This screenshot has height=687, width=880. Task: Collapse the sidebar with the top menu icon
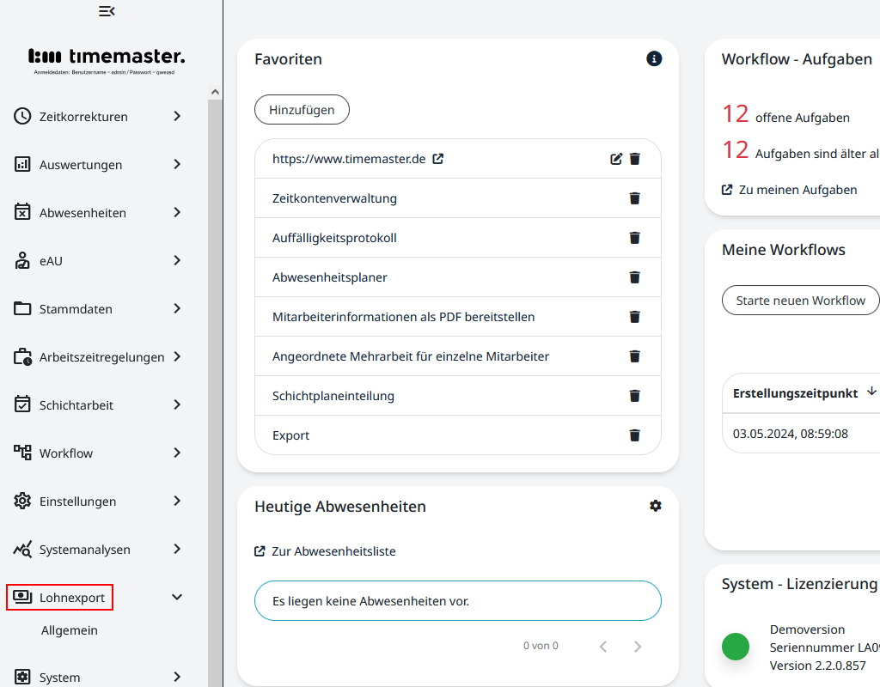tap(107, 11)
